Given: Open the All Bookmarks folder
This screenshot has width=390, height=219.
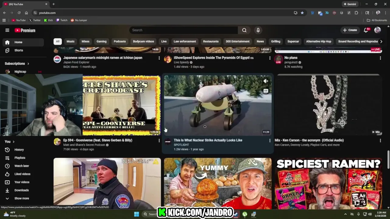Looking at the screenshot, I should [x=377, y=20].
